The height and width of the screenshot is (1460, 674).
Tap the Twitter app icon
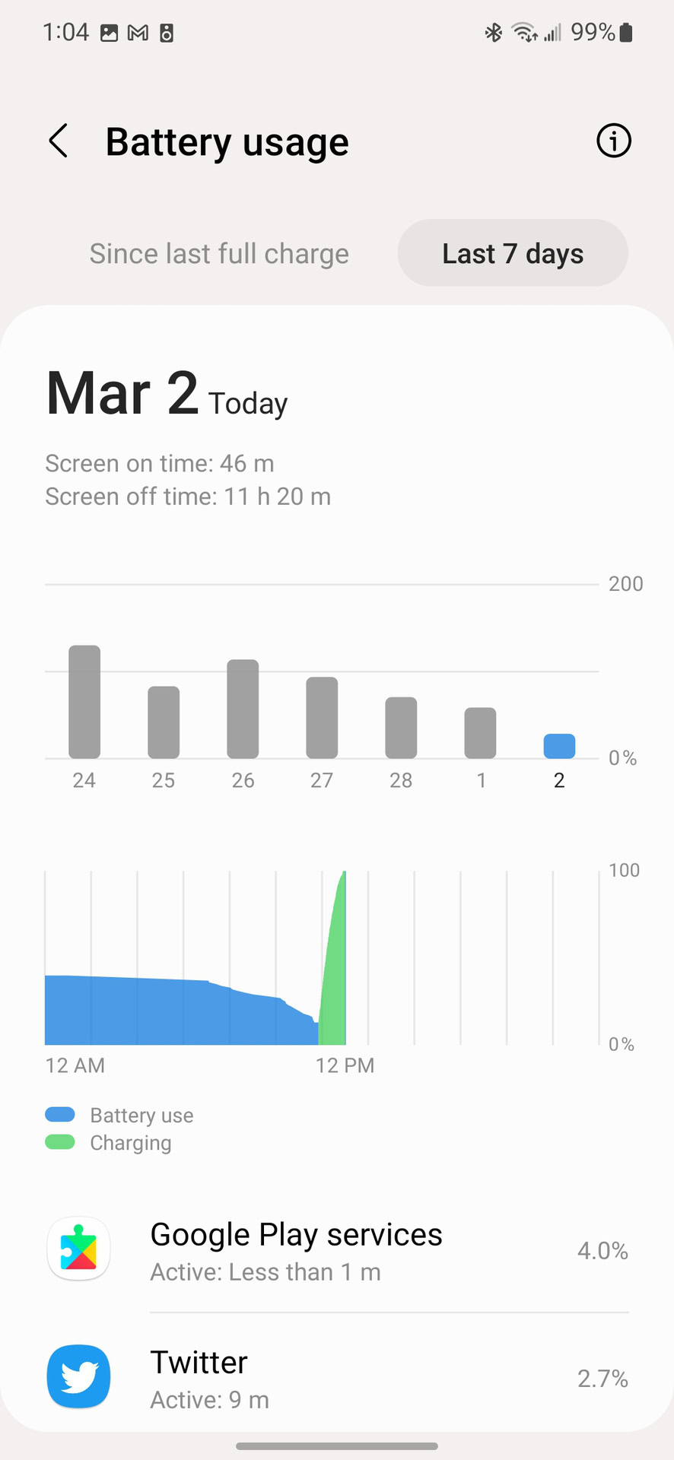79,1376
